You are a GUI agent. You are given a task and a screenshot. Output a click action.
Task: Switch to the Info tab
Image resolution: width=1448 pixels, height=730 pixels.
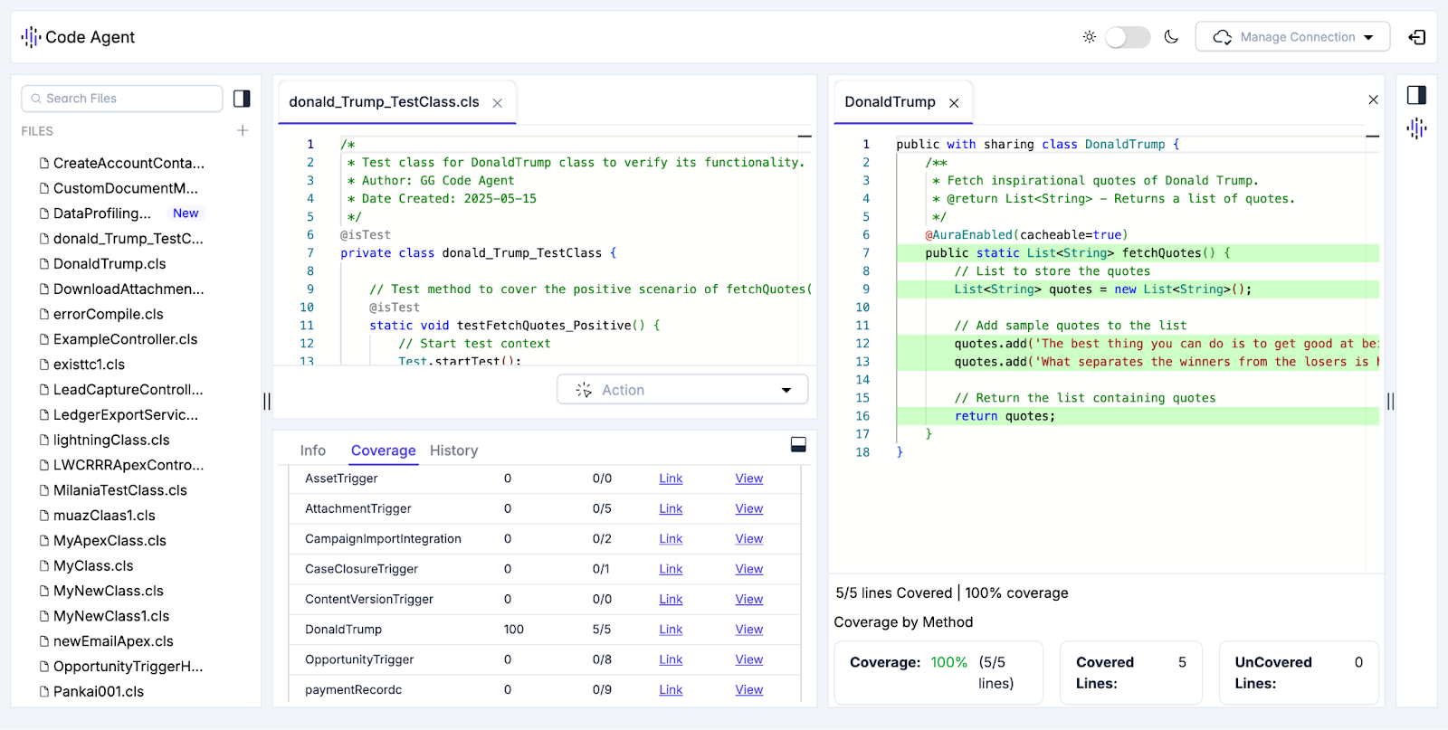point(313,450)
